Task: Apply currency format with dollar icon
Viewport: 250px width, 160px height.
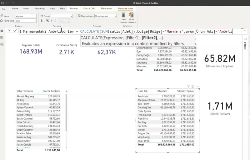Action: coord(42,21)
